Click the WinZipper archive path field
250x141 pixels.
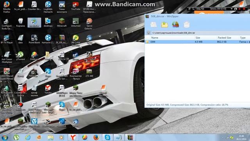[x=200, y=33]
